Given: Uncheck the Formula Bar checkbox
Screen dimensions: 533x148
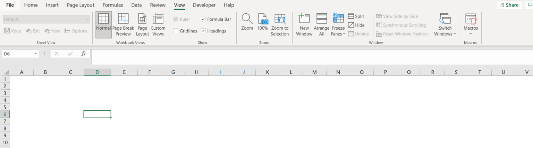Looking at the screenshot, I should (203, 19).
